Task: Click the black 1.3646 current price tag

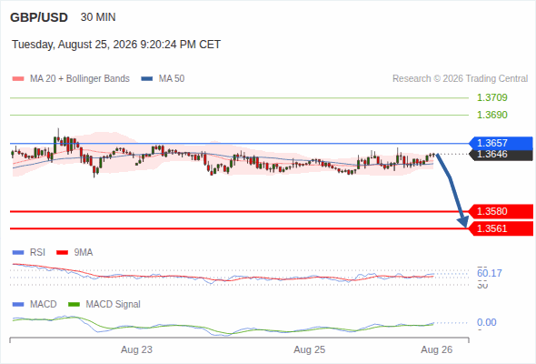Action: point(501,155)
